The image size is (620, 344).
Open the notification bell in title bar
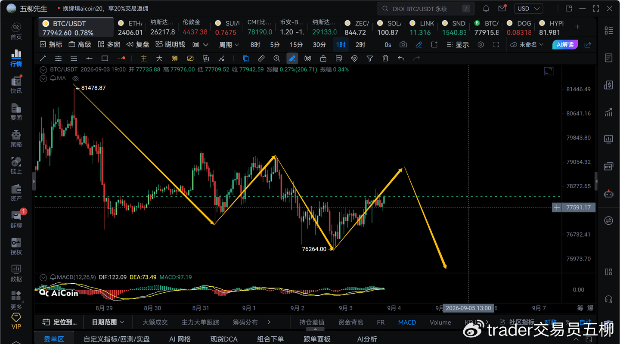486,9
